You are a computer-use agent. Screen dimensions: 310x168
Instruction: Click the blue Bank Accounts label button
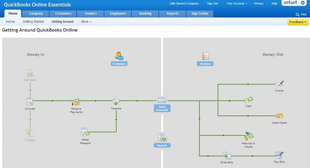click(x=162, y=108)
